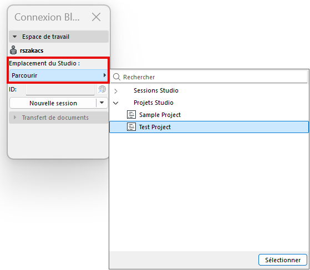Collapse the Espace de travail section
The image size is (310, 270).
pos(14,37)
